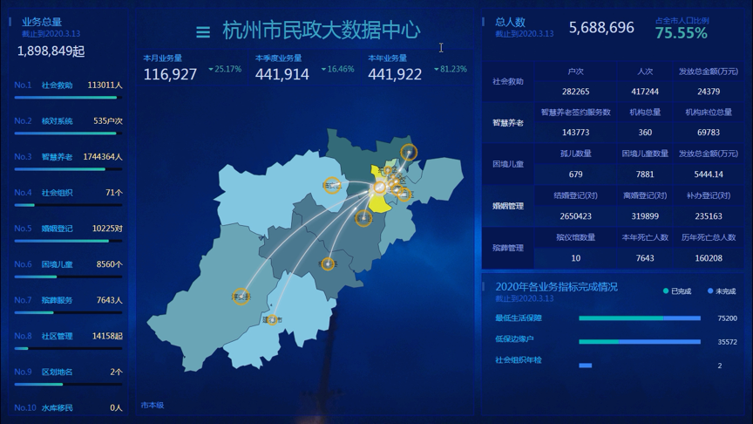Viewport: 753px width, 424px height.
Task: Select the No.8 社区管理 row
Action: [x=68, y=341]
